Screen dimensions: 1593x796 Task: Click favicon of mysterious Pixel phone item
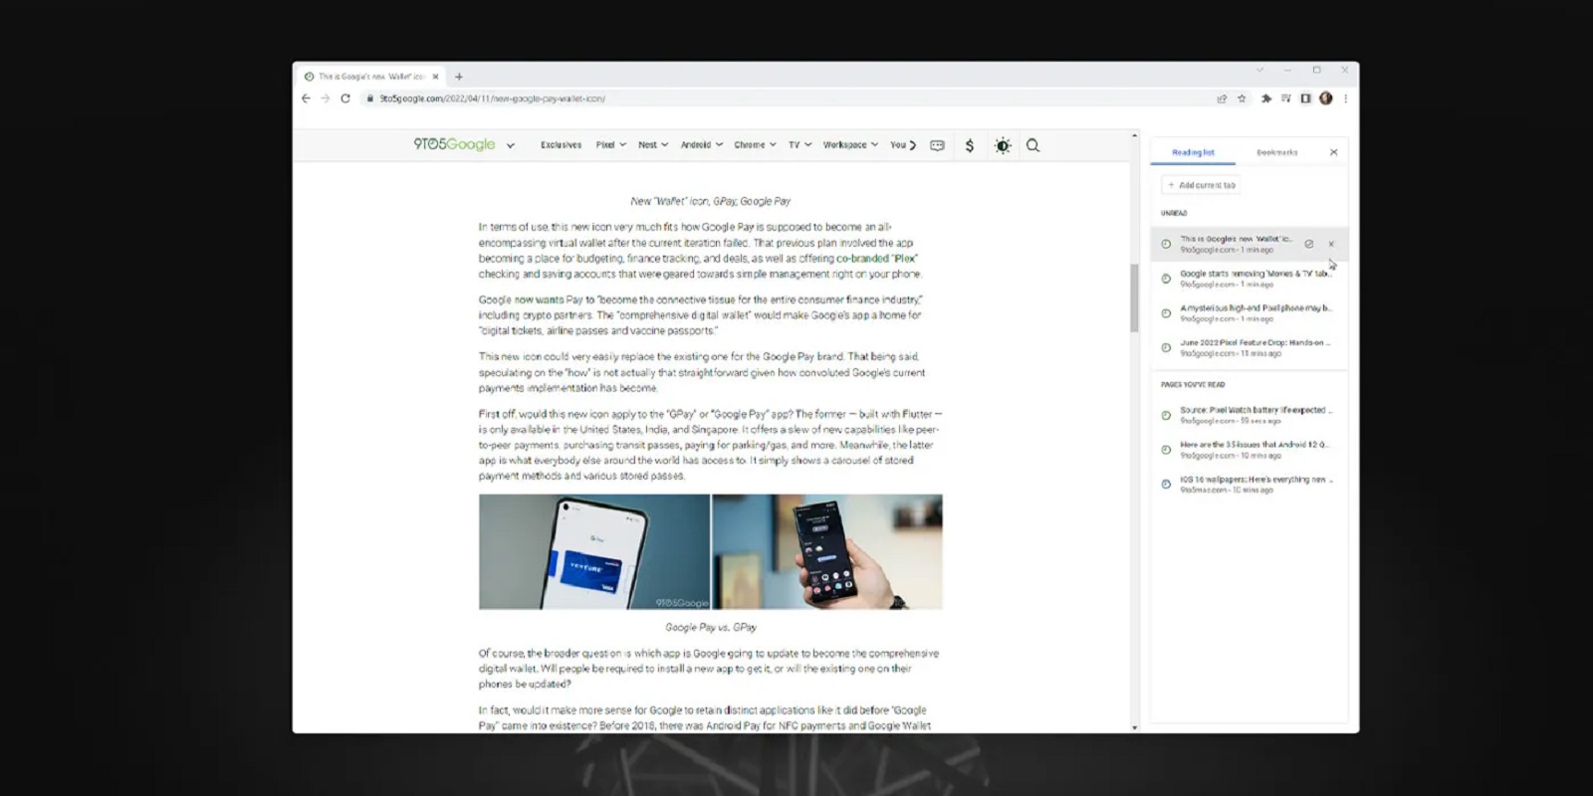click(x=1166, y=313)
